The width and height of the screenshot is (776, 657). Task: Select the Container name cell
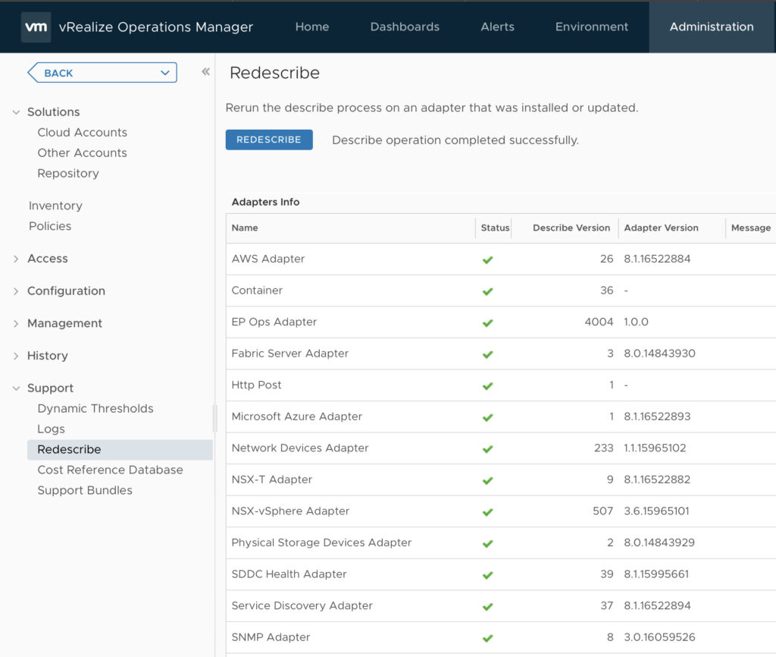(257, 291)
